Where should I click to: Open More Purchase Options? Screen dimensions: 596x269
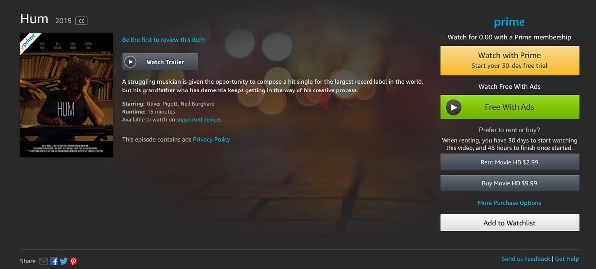point(510,203)
